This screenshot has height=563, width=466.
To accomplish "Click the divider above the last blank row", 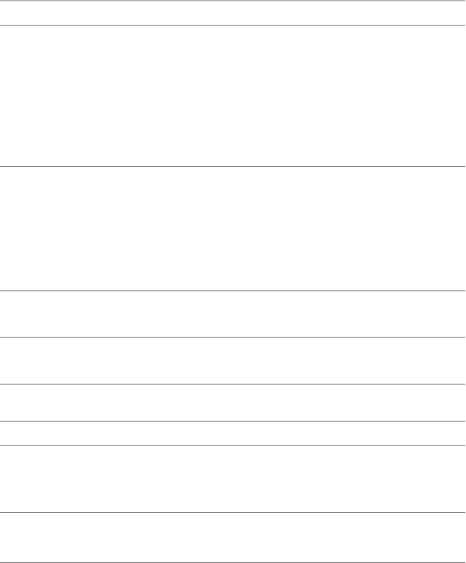I will pyautogui.click(x=232, y=513).
